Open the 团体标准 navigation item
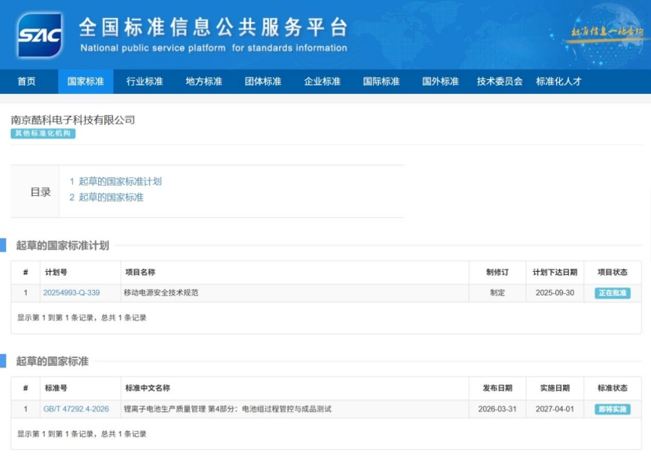This screenshot has width=651, height=456. (264, 81)
